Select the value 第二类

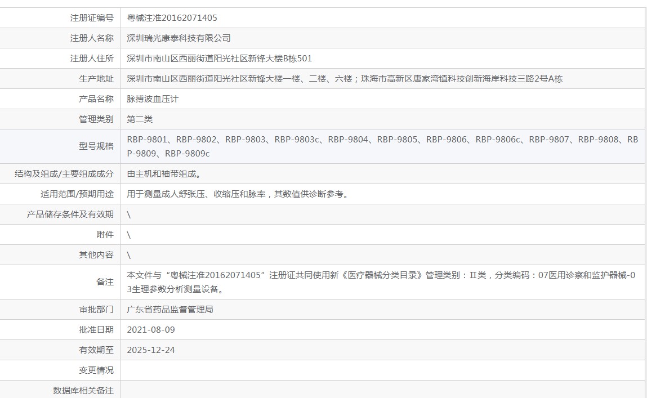pyautogui.click(x=140, y=119)
